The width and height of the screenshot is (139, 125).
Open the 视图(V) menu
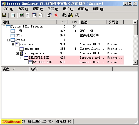pyautogui.click(x=38, y=9)
